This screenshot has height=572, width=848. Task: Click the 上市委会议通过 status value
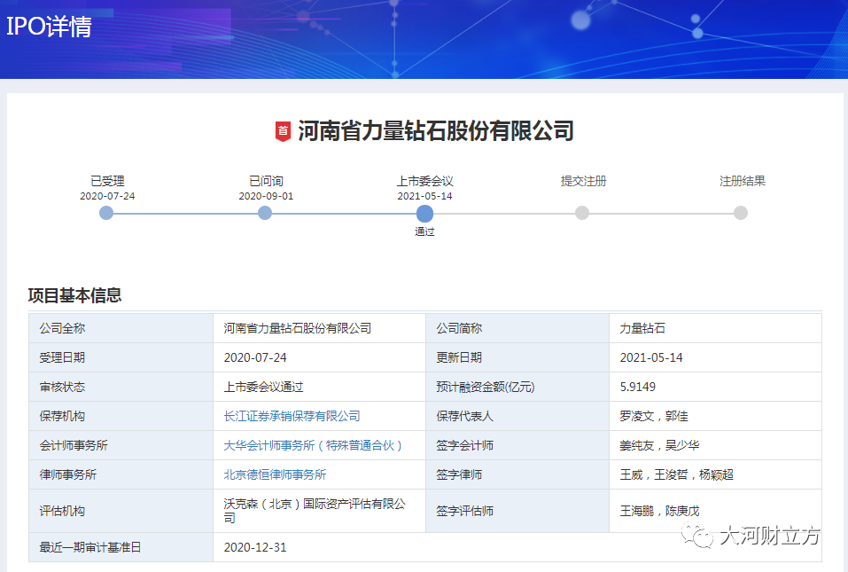coord(264,387)
